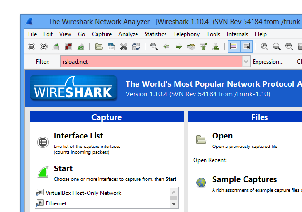Open the Internals menu
The image size is (302, 212).
237,34
